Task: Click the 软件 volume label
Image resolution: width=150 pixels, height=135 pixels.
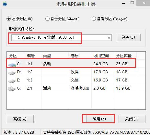Action: click(75, 72)
